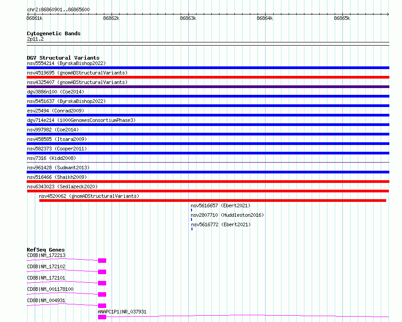
Task: Click the blue nsv582373 variant bar
Action: coord(208,153)
